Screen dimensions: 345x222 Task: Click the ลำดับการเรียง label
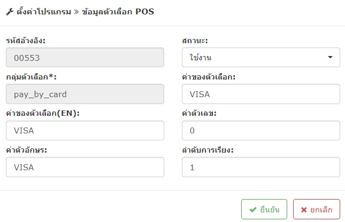pyautogui.click(x=208, y=150)
